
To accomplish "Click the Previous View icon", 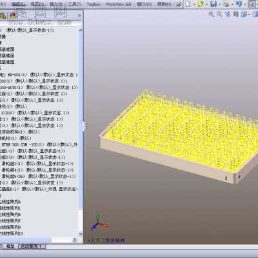I will coord(228,14).
